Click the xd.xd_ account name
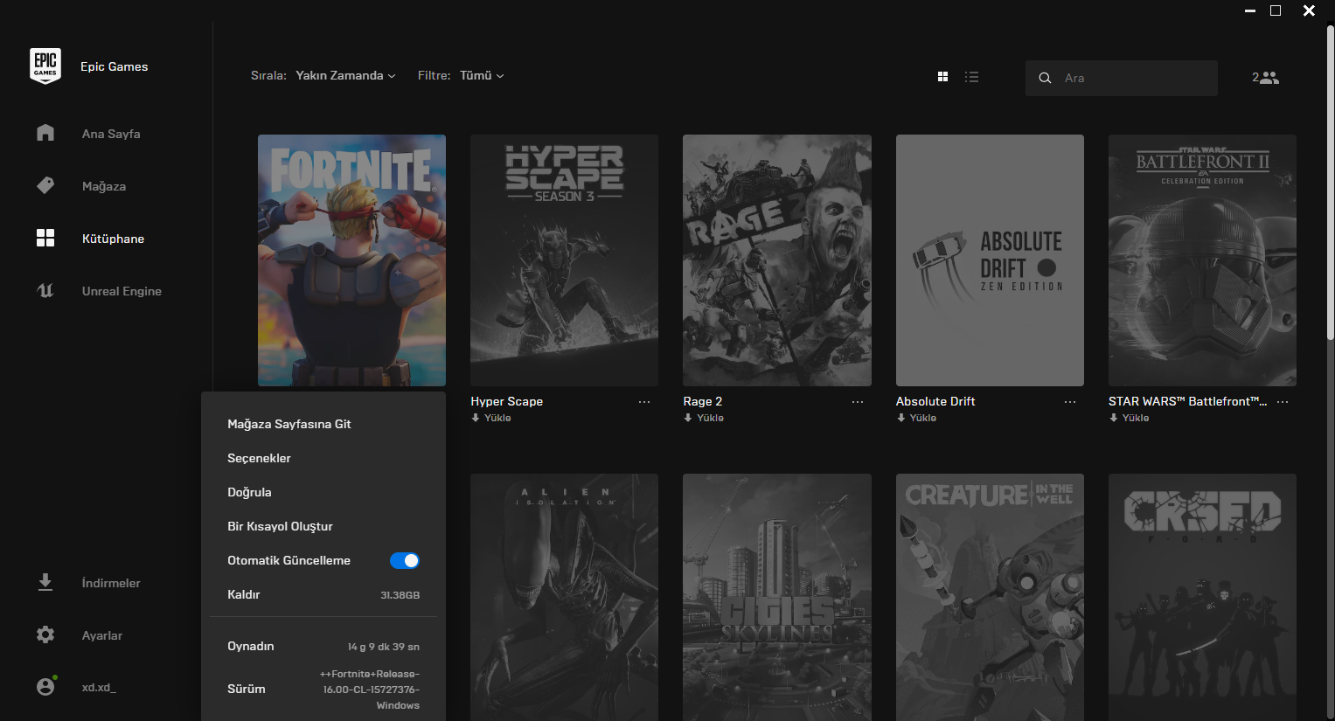The image size is (1335, 721). tap(99, 687)
